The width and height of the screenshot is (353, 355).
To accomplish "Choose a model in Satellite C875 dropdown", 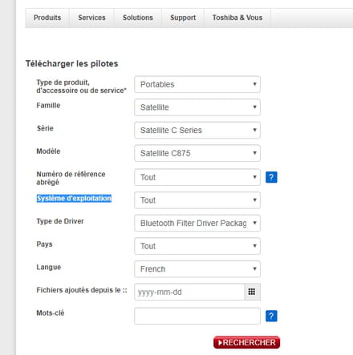I will [197, 153].
